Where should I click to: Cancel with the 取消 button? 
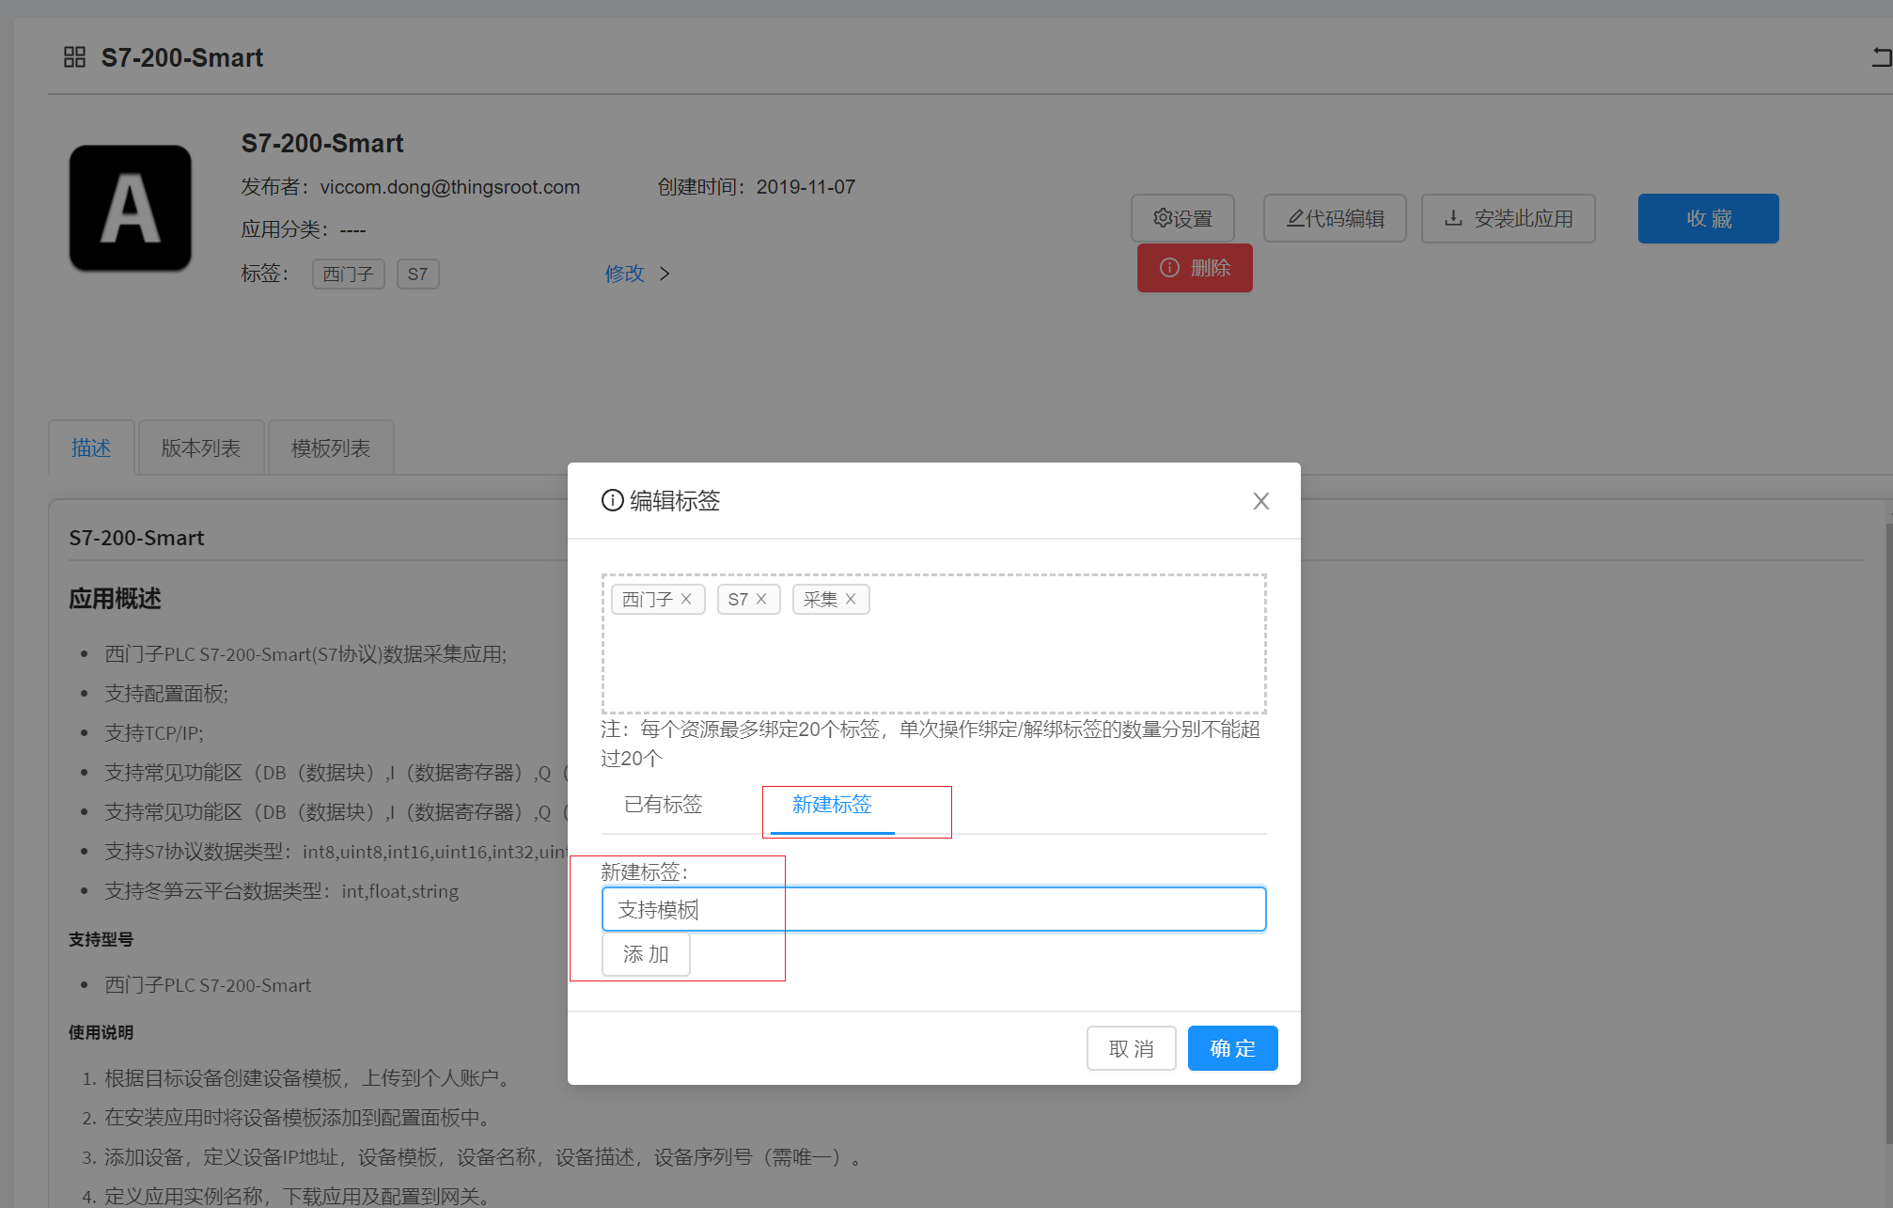(x=1131, y=1048)
